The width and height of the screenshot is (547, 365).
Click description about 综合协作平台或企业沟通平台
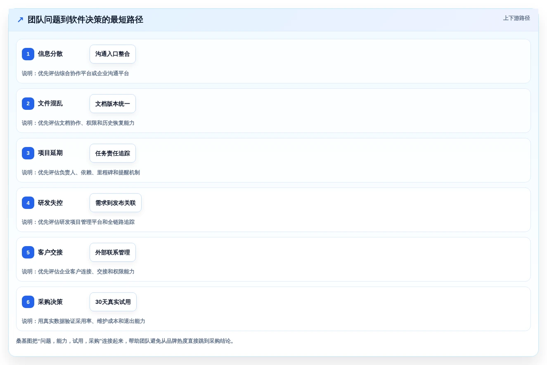[76, 73]
